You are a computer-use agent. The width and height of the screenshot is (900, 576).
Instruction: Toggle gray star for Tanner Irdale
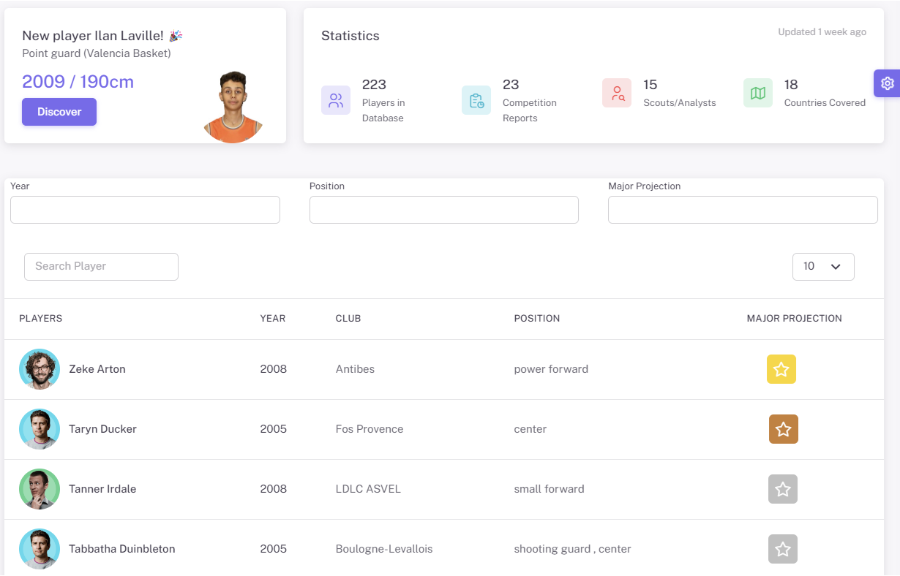pos(782,489)
